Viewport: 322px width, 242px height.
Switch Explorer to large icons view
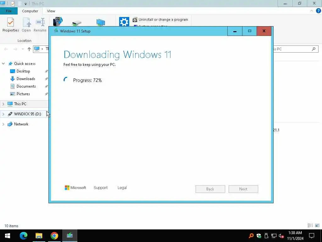pyautogui.click(x=317, y=226)
